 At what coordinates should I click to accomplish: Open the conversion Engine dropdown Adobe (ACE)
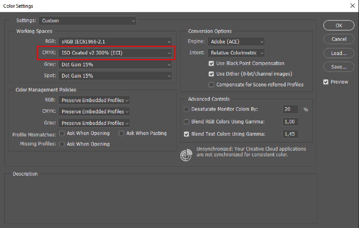pyautogui.click(x=236, y=42)
